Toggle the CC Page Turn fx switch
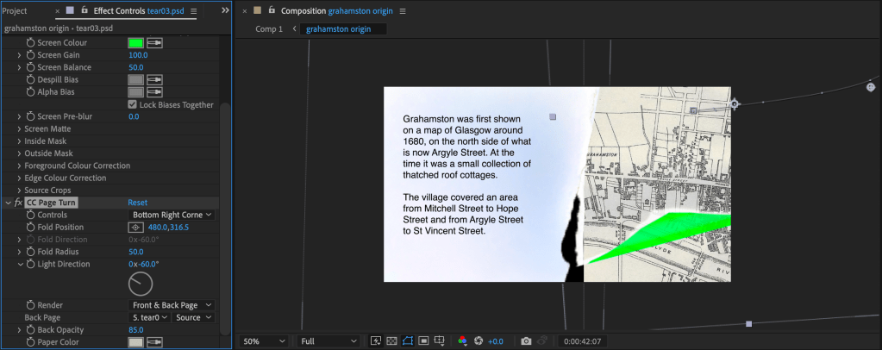This screenshot has height=350, width=882. pos(19,203)
